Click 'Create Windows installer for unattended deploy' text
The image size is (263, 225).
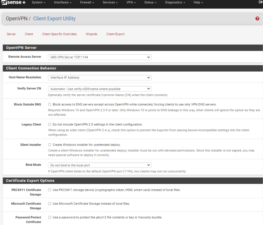pos(86,144)
